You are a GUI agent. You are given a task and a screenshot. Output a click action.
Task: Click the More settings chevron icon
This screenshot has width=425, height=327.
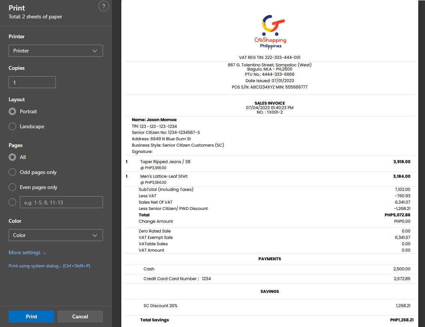(x=45, y=253)
